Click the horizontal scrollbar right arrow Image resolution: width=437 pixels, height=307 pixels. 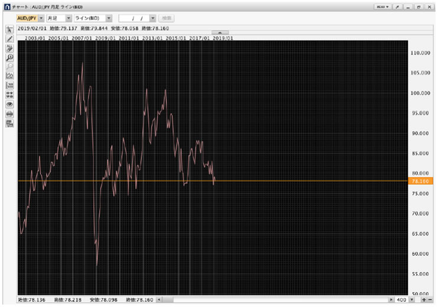391,300
